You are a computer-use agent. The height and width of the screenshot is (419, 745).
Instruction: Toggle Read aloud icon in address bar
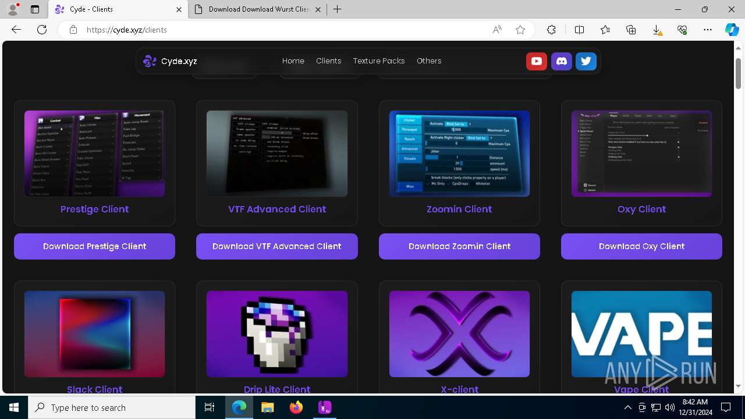click(x=497, y=30)
